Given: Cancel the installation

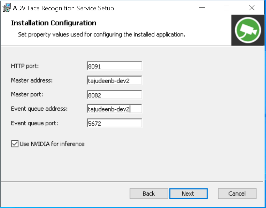Looking at the screenshot, I should coord(237,193).
